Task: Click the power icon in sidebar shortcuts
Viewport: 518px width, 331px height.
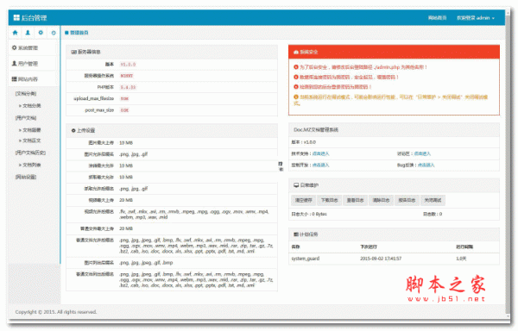Action: (x=54, y=33)
